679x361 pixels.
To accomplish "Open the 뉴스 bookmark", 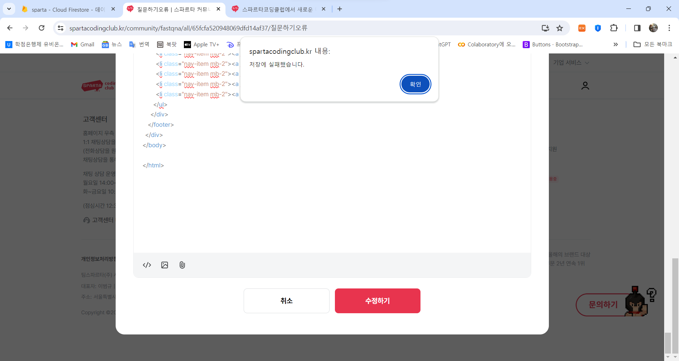I will point(112,44).
